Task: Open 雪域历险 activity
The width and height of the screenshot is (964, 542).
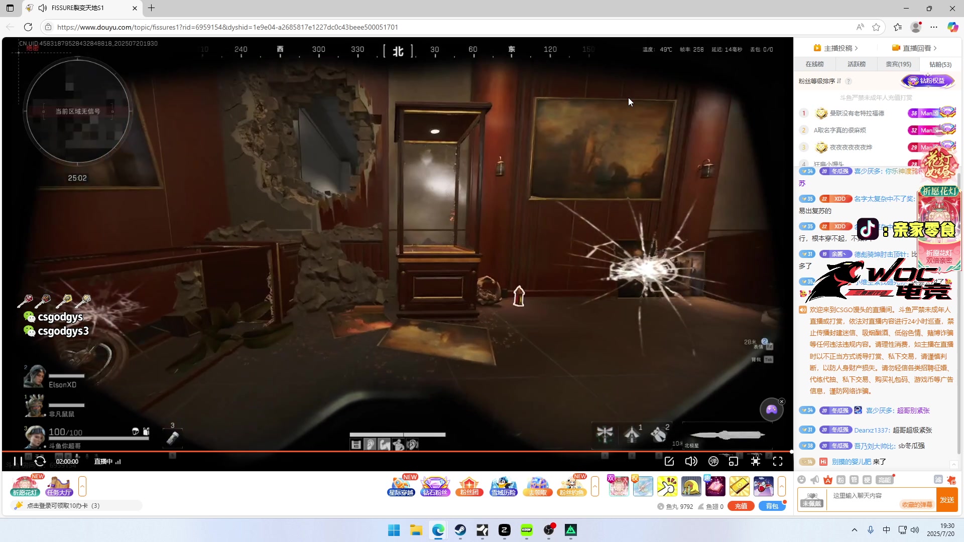Action: (x=503, y=486)
